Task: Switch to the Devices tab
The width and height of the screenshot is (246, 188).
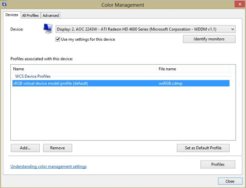Action: coord(12,15)
